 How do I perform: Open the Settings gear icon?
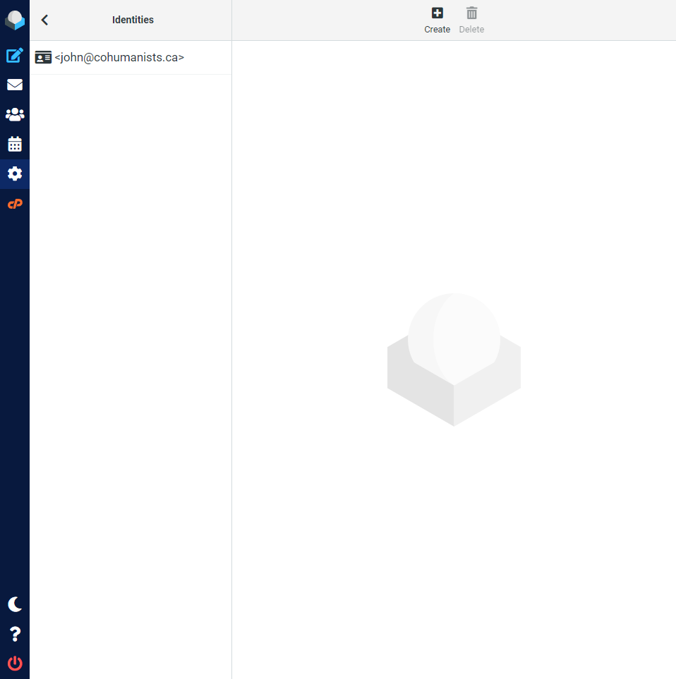pyautogui.click(x=15, y=173)
